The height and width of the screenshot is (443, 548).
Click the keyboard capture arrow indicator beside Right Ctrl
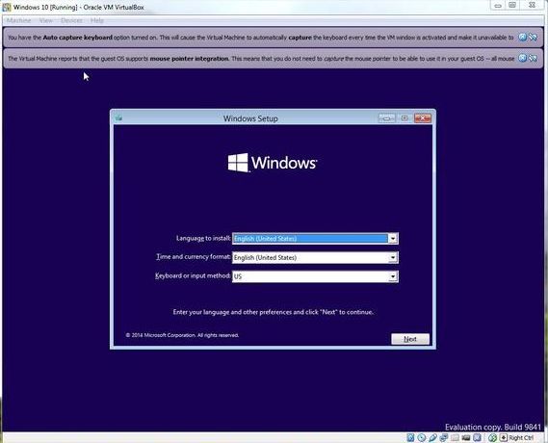point(504,438)
